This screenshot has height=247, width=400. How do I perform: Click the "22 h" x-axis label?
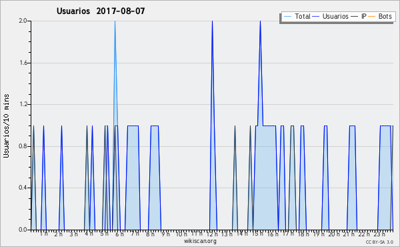point(364,234)
